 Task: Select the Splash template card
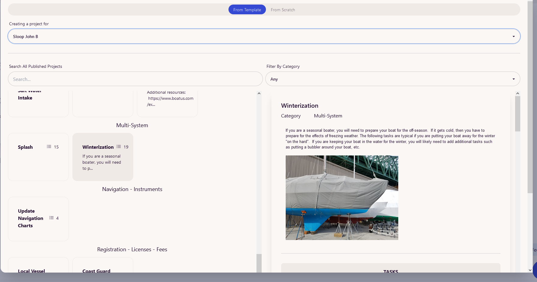point(38,157)
